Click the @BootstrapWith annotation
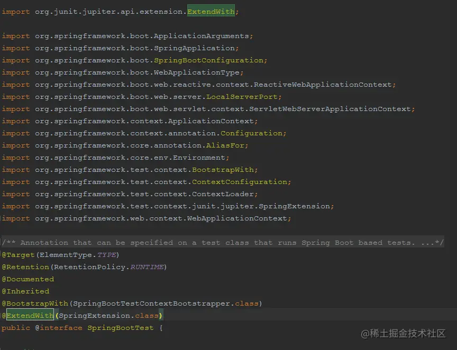 click(x=35, y=303)
